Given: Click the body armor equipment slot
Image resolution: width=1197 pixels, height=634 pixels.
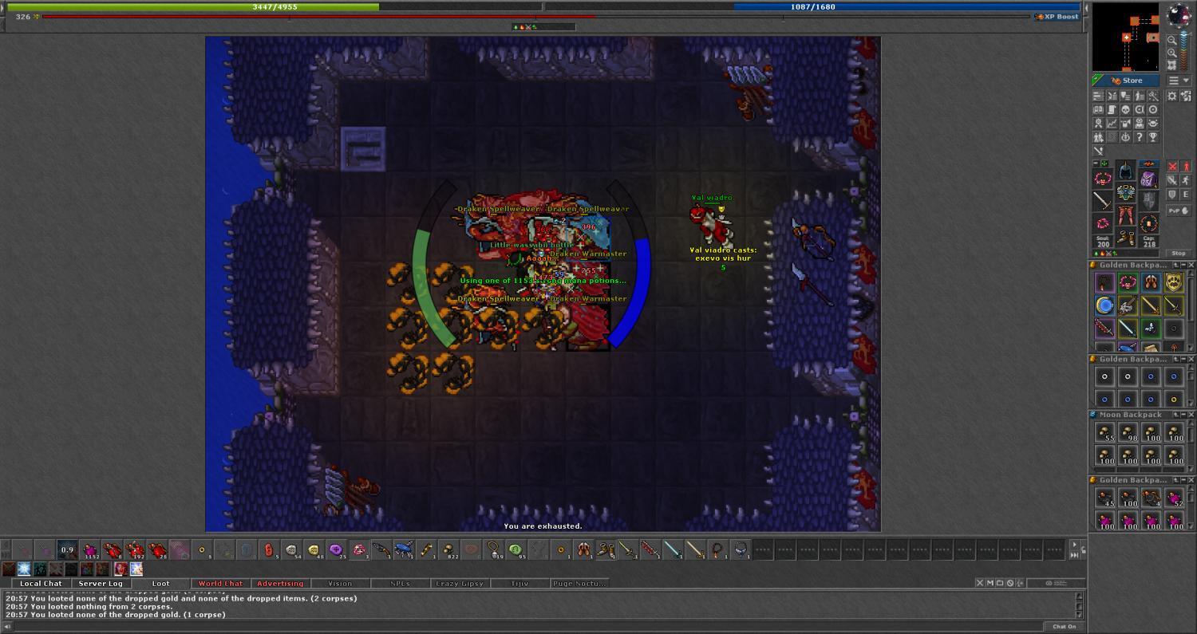Looking at the screenshot, I should point(1125,192).
